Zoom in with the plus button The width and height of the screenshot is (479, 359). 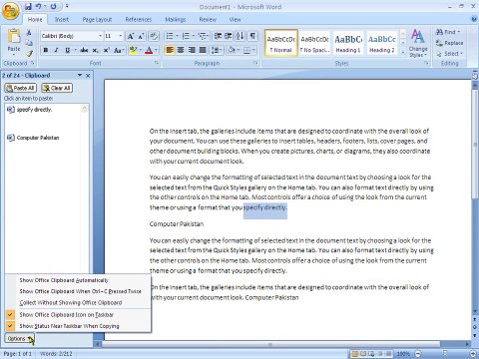pos(474,354)
